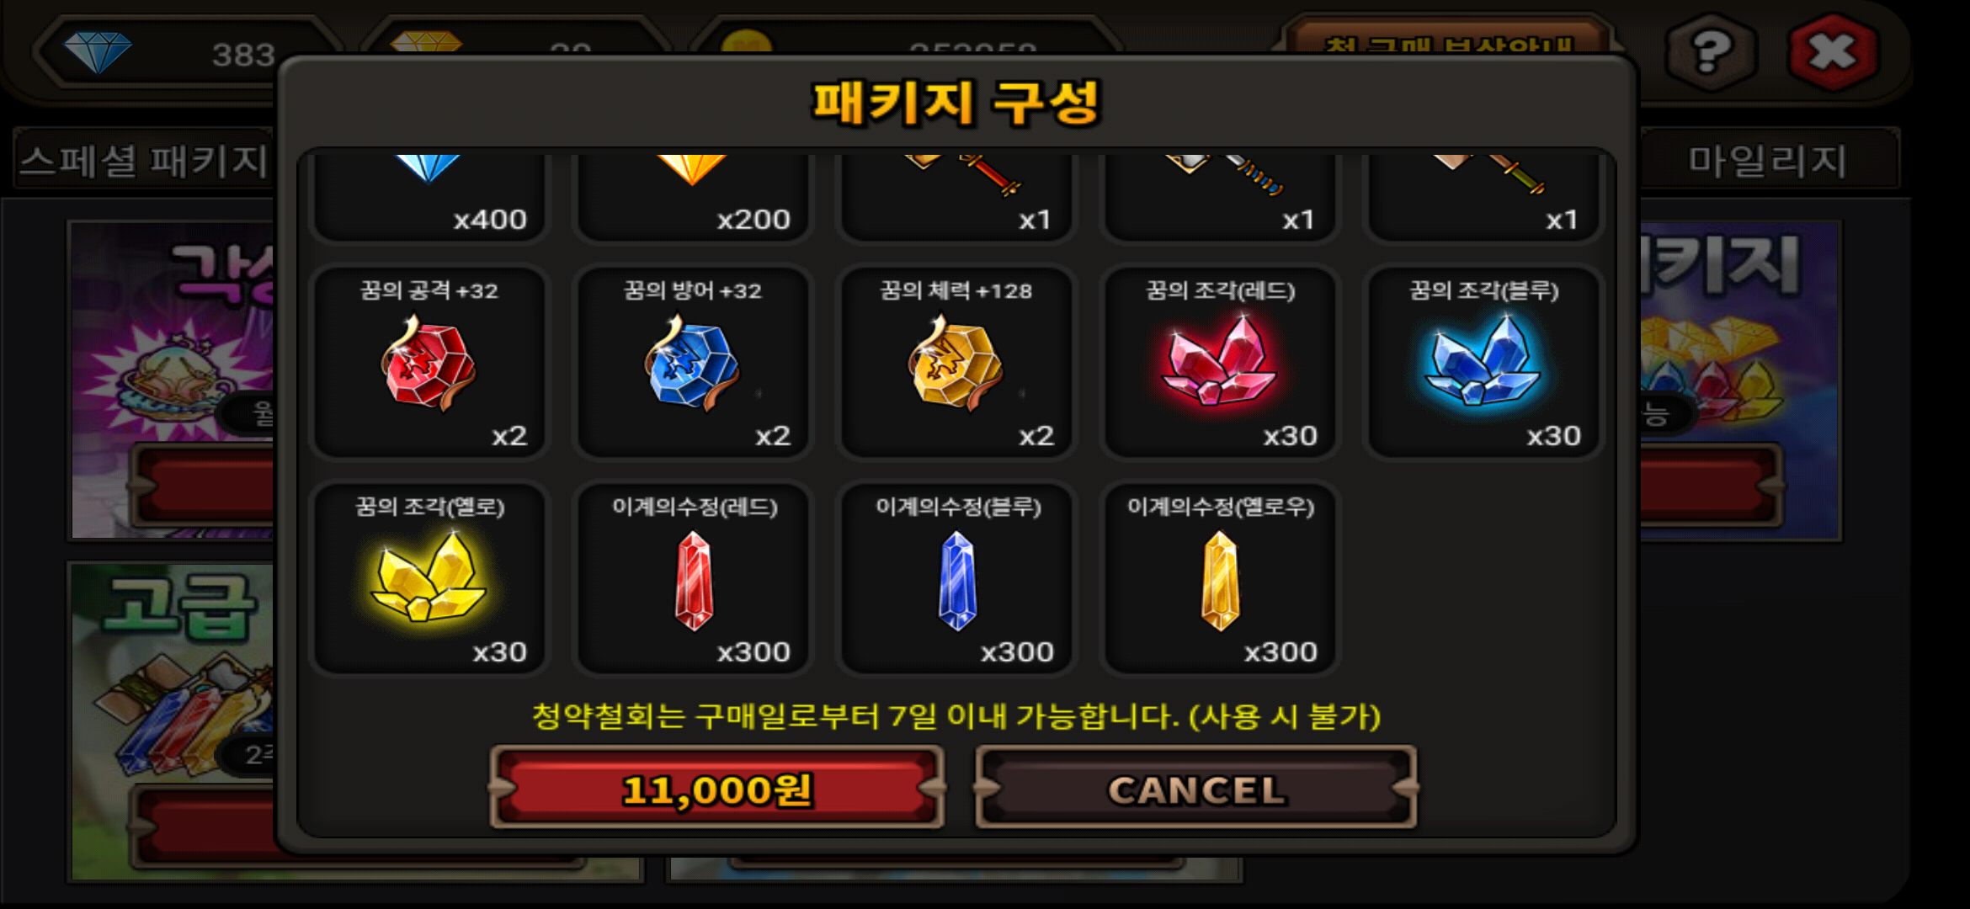Buy the package for 11,000원
1970x909 pixels.
716,788
